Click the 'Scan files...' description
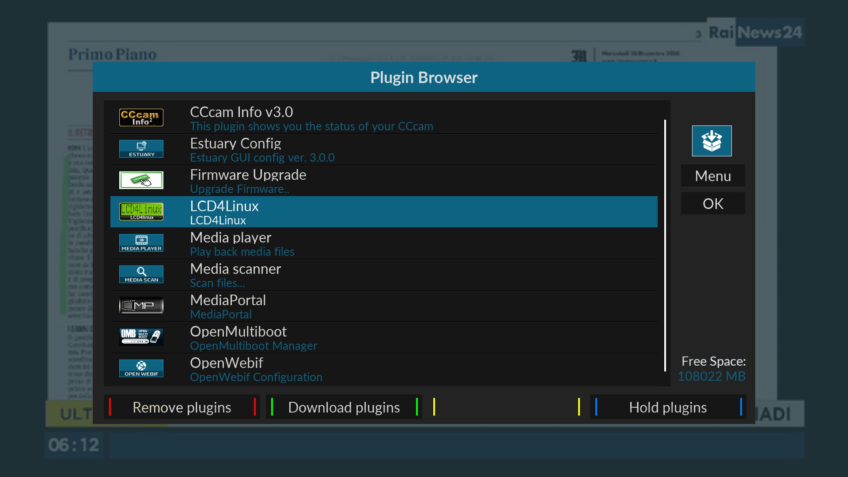The image size is (848, 477). tap(217, 283)
